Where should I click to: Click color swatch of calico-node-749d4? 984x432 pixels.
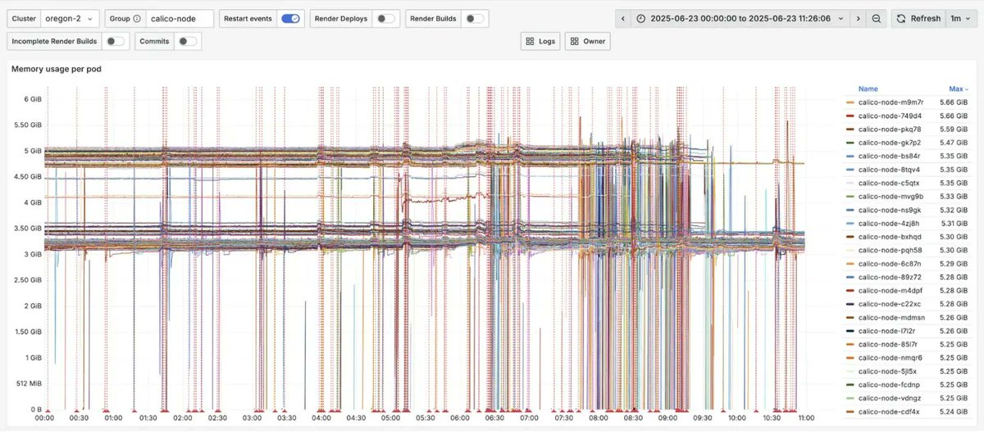point(850,116)
